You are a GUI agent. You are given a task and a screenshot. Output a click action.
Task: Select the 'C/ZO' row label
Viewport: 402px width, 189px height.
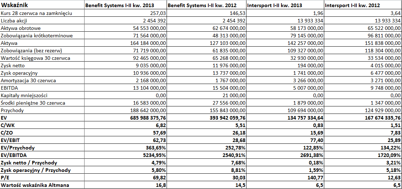(x=42, y=133)
